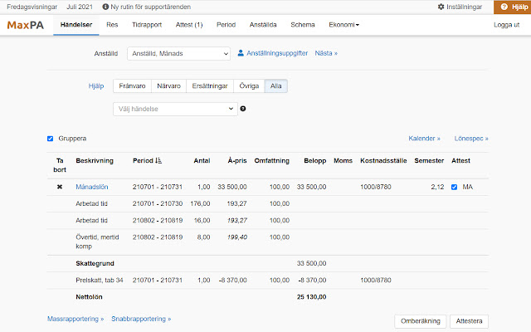The height and width of the screenshot is (332, 531).
Task: Expand the Ekonomi menu
Action: [343, 25]
